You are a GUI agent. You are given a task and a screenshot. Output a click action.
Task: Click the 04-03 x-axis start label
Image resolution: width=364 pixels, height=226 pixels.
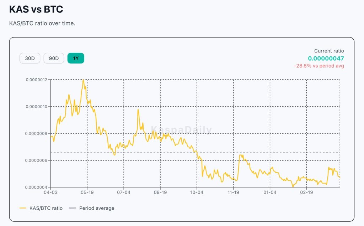(50, 193)
